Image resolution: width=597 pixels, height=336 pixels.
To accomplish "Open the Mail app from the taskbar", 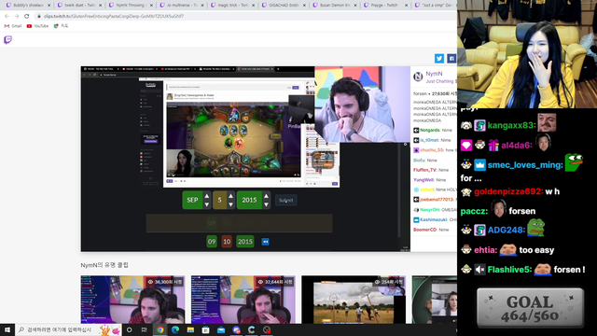I will (x=221, y=329).
